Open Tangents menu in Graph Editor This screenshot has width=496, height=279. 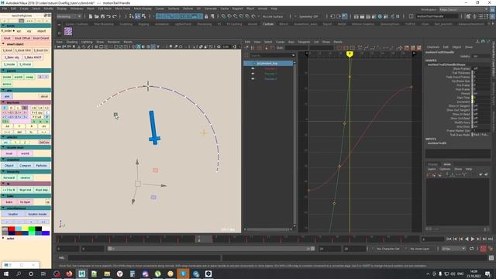[x=304, y=42]
